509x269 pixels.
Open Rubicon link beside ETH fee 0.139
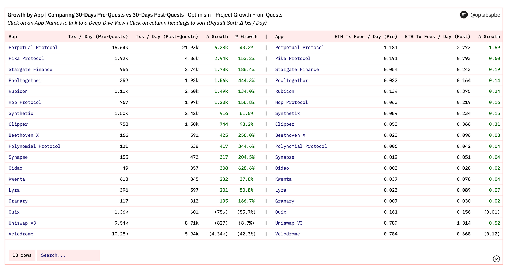tap(285, 91)
